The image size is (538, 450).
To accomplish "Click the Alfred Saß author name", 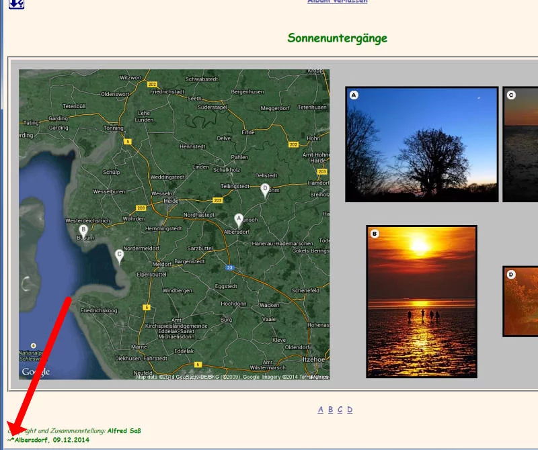I will pyautogui.click(x=124, y=431).
